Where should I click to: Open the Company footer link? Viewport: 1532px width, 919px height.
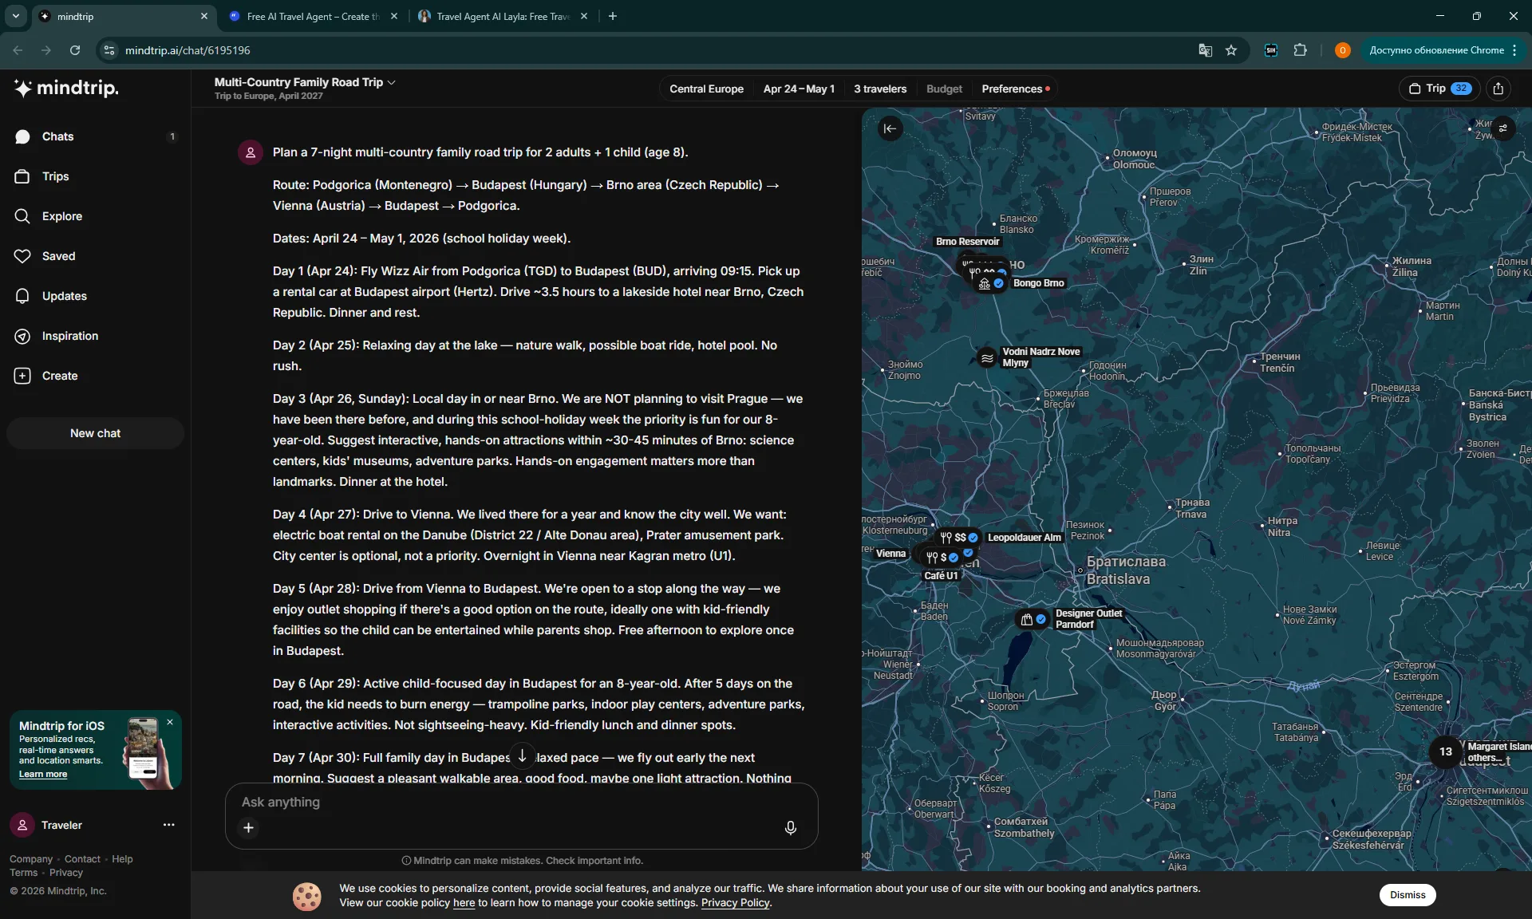[31, 859]
